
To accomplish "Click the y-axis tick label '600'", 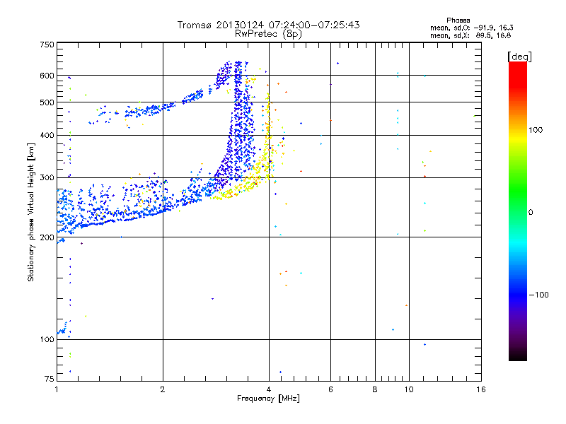I will [47, 76].
